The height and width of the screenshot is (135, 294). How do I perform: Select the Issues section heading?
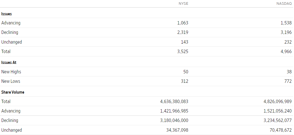point(7,14)
